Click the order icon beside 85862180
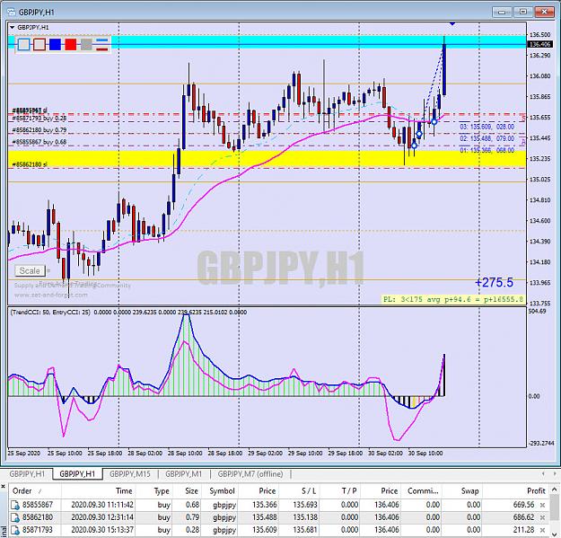561x538 pixels. pos(15,517)
